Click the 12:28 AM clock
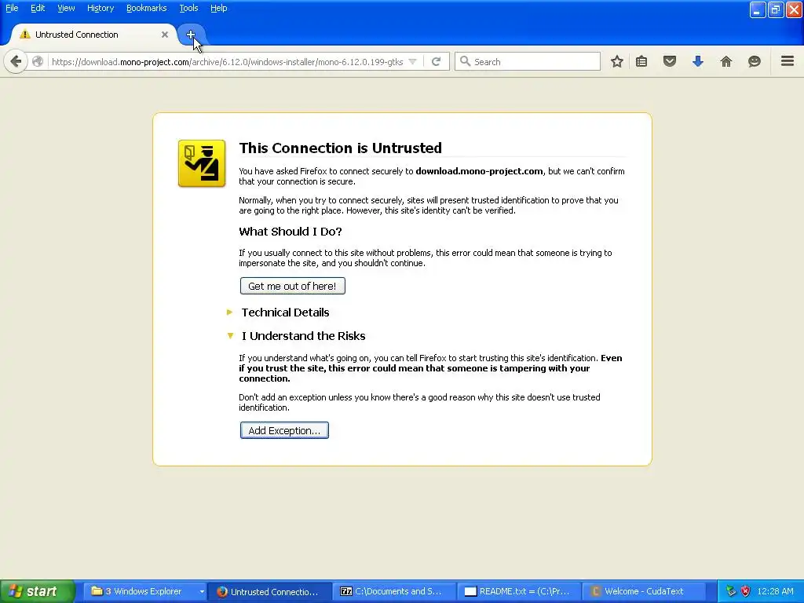 click(775, 591)
